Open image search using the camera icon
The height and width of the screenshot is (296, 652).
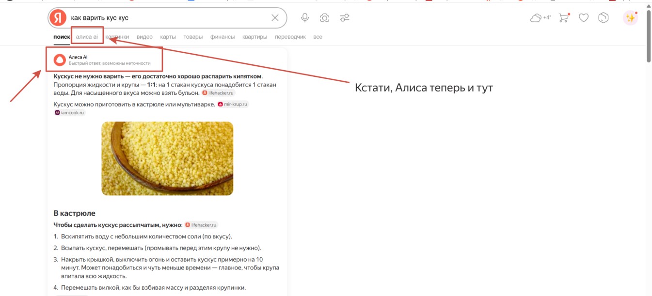coord(324,17)
